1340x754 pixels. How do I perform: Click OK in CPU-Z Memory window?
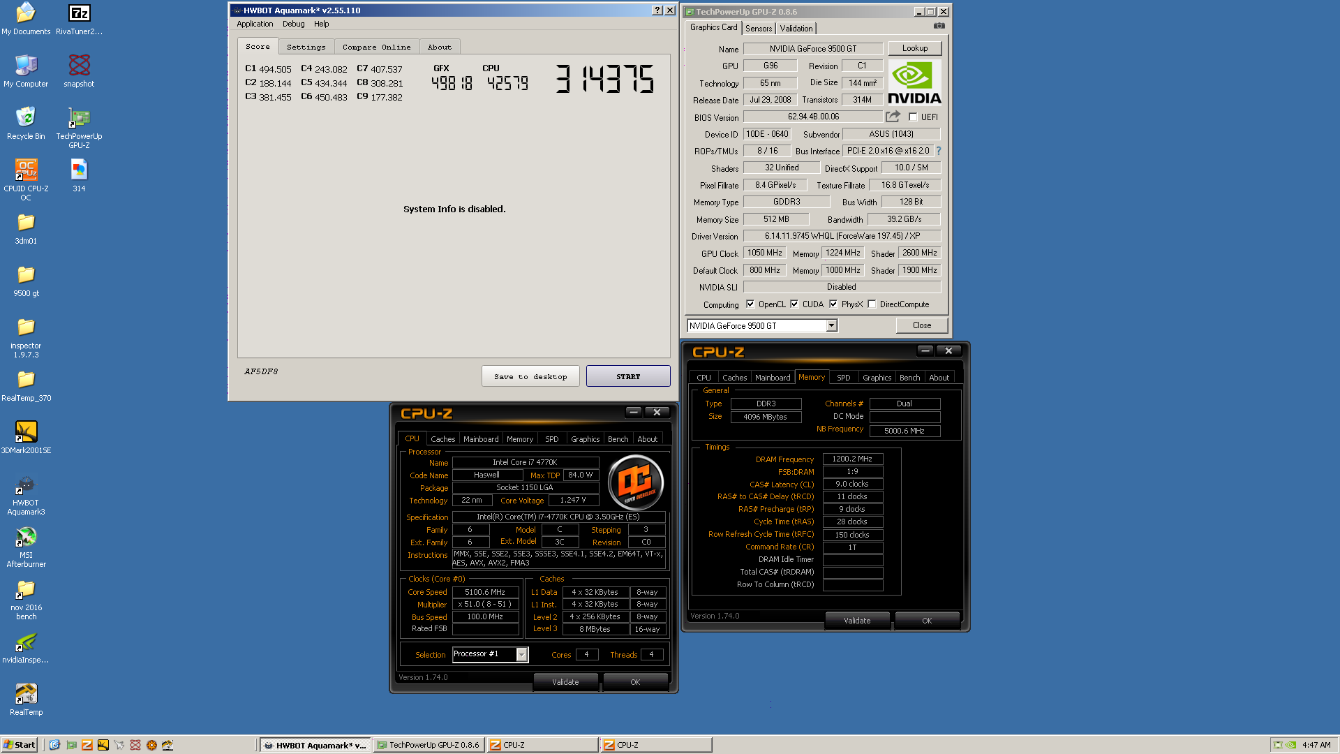click(927, 621)
